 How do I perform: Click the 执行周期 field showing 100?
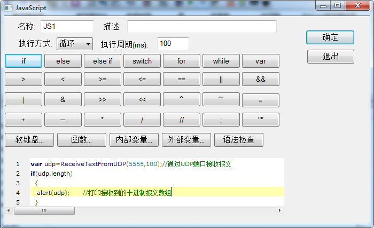(173, 44)
